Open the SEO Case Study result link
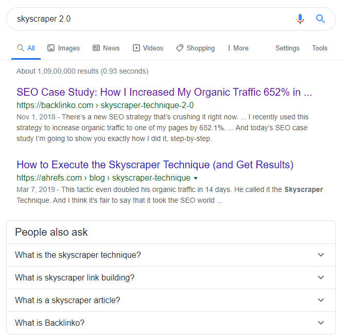This screenshot has height=335, width=344. pos(164,93)
